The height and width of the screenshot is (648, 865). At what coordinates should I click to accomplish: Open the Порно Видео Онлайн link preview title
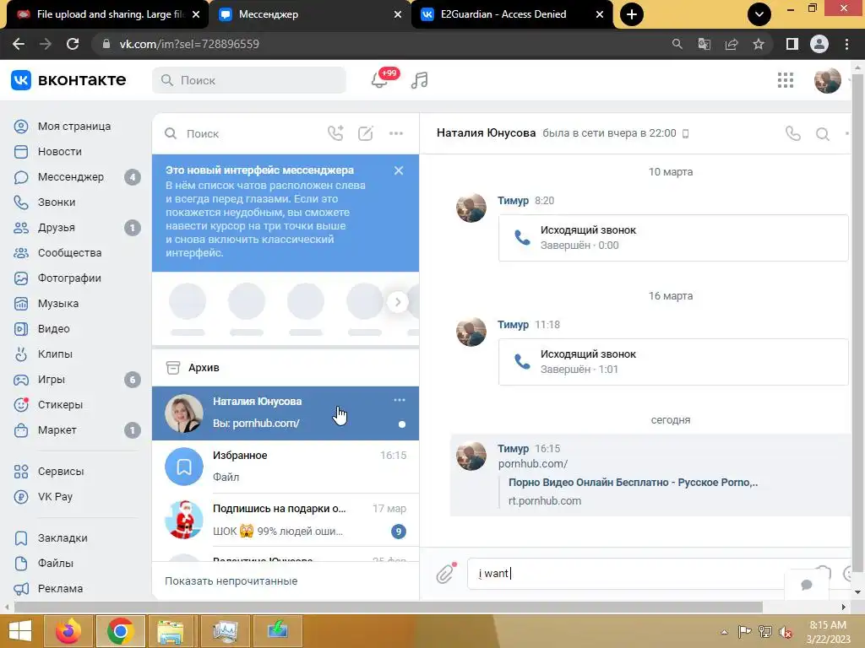point(633,482)
